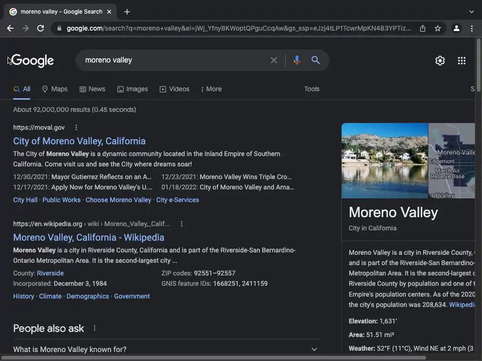Reload the page with the refresh icon

pos(40,28)
